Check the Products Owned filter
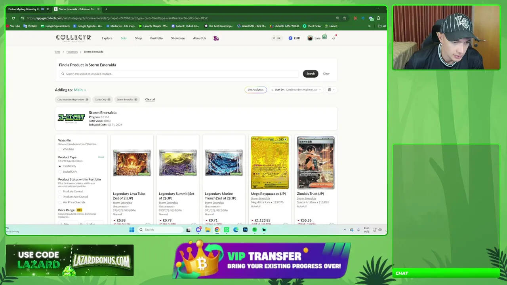Image resolution: width=507 pixels, height=285 pixels. coord(60,192)
